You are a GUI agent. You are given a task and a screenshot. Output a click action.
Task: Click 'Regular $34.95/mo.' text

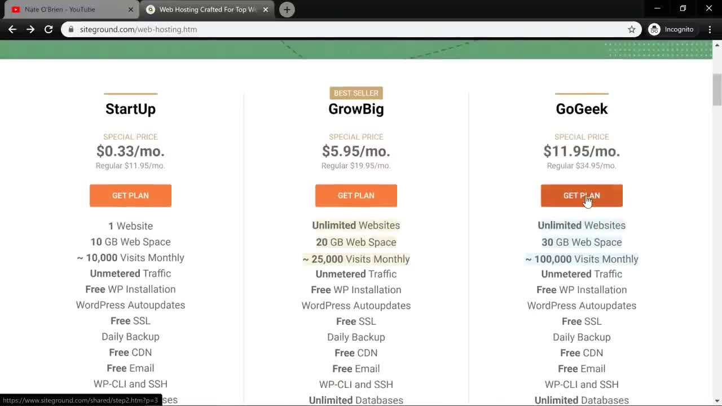point(582,166)
